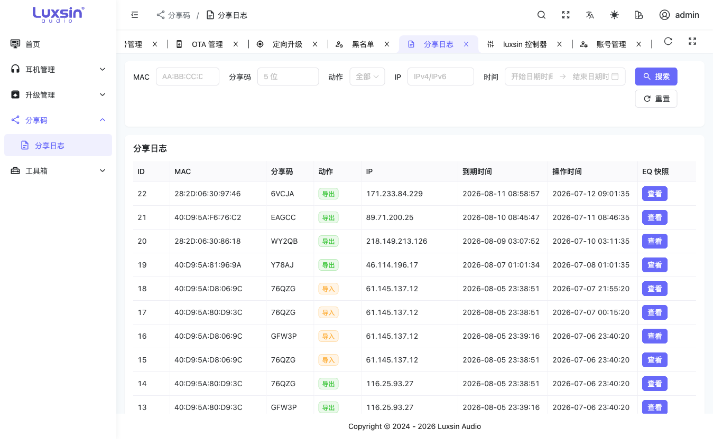Maximize content area icon in tab bar

click(692, 41)
